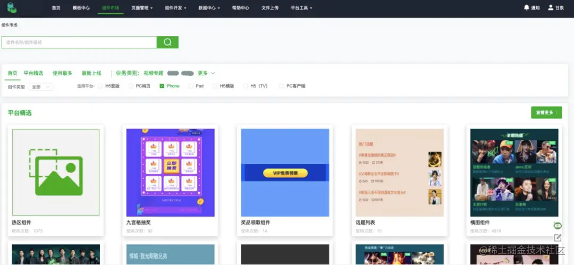Open the 平台工具 dropdown menu
This screenshot has height=265, width=574.
pos(301,7)
